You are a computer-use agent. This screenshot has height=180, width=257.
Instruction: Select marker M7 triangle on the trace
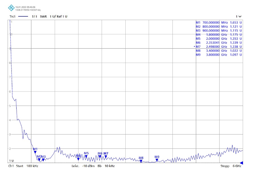(106, 157)
